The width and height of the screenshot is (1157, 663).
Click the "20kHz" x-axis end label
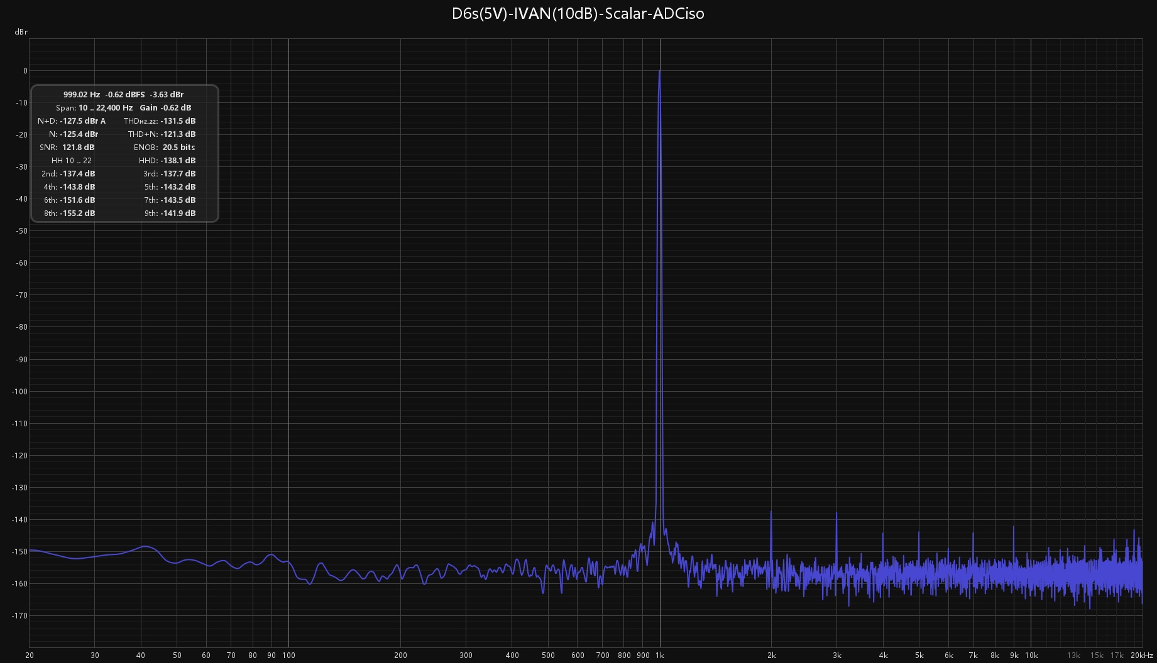coord(1142,655)
